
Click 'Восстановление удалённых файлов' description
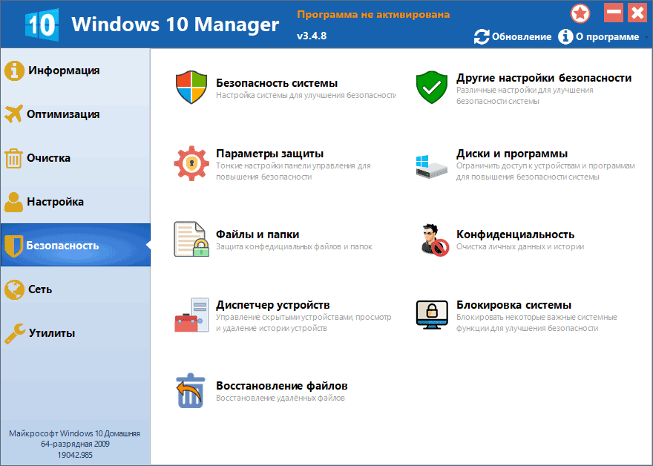[x=280, y=398]
